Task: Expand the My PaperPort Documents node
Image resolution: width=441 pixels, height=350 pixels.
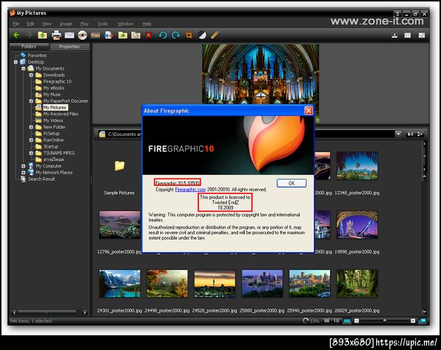Action: (31, 101)
